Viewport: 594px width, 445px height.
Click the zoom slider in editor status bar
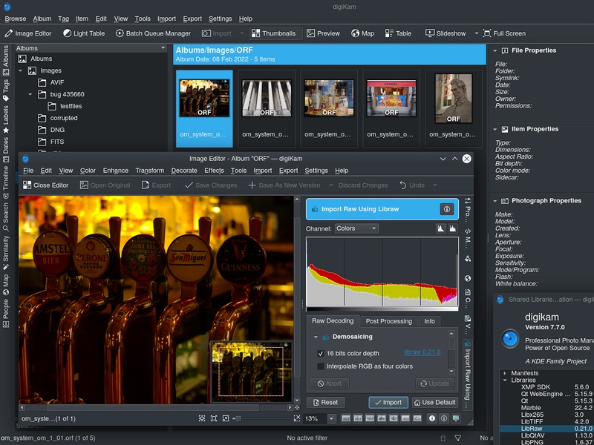pos(238,417)
